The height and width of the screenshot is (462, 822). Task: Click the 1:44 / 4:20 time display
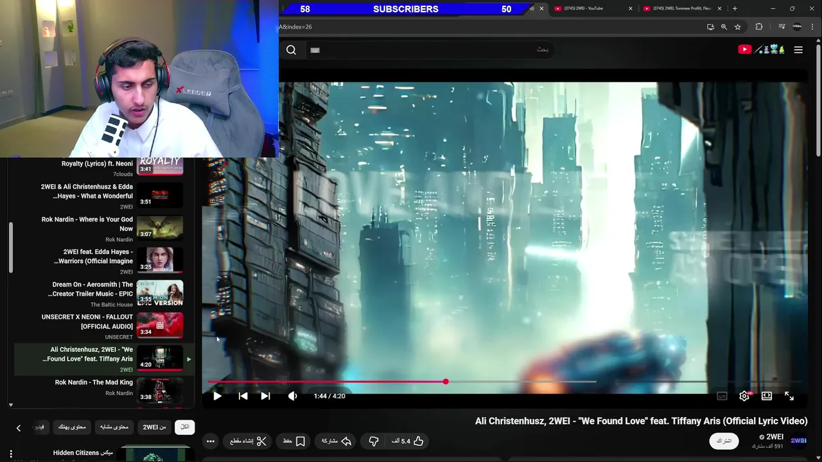click(x=329, y=396)
